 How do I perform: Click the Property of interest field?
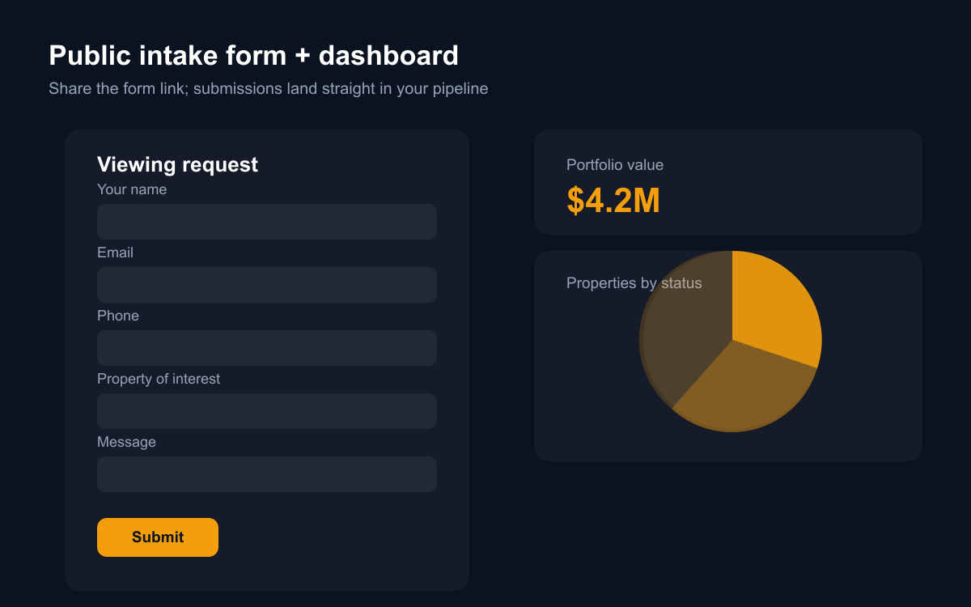click(x=267, y=411)
